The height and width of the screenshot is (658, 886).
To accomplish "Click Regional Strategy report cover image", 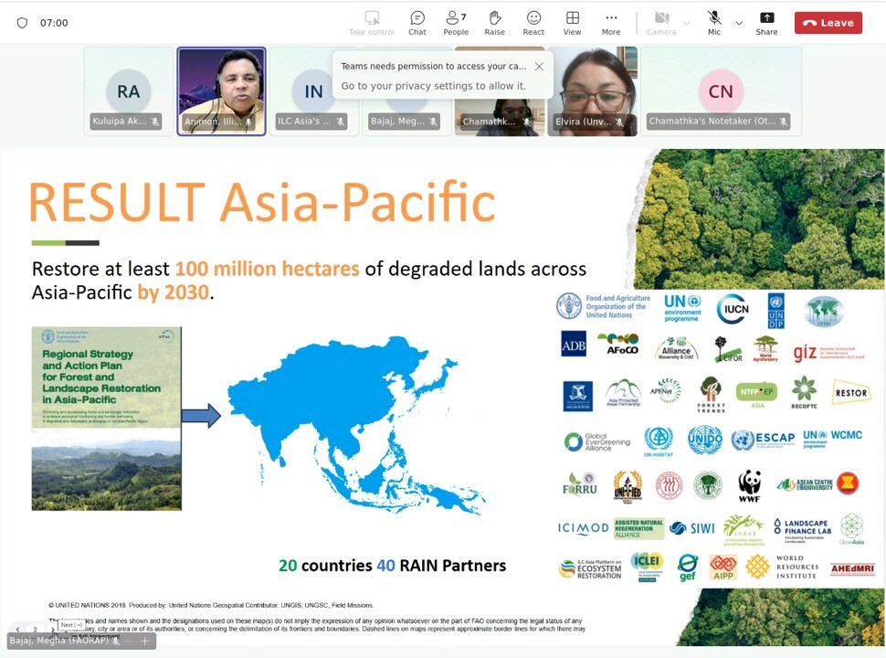I will (x=107, y=419).
